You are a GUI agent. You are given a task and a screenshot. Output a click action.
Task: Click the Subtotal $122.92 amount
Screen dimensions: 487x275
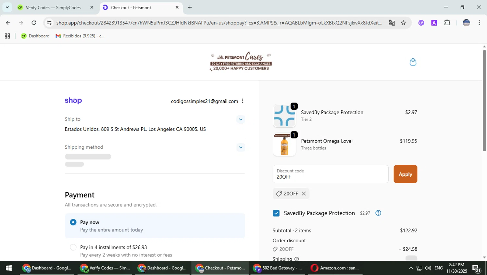tap(408, 231)
